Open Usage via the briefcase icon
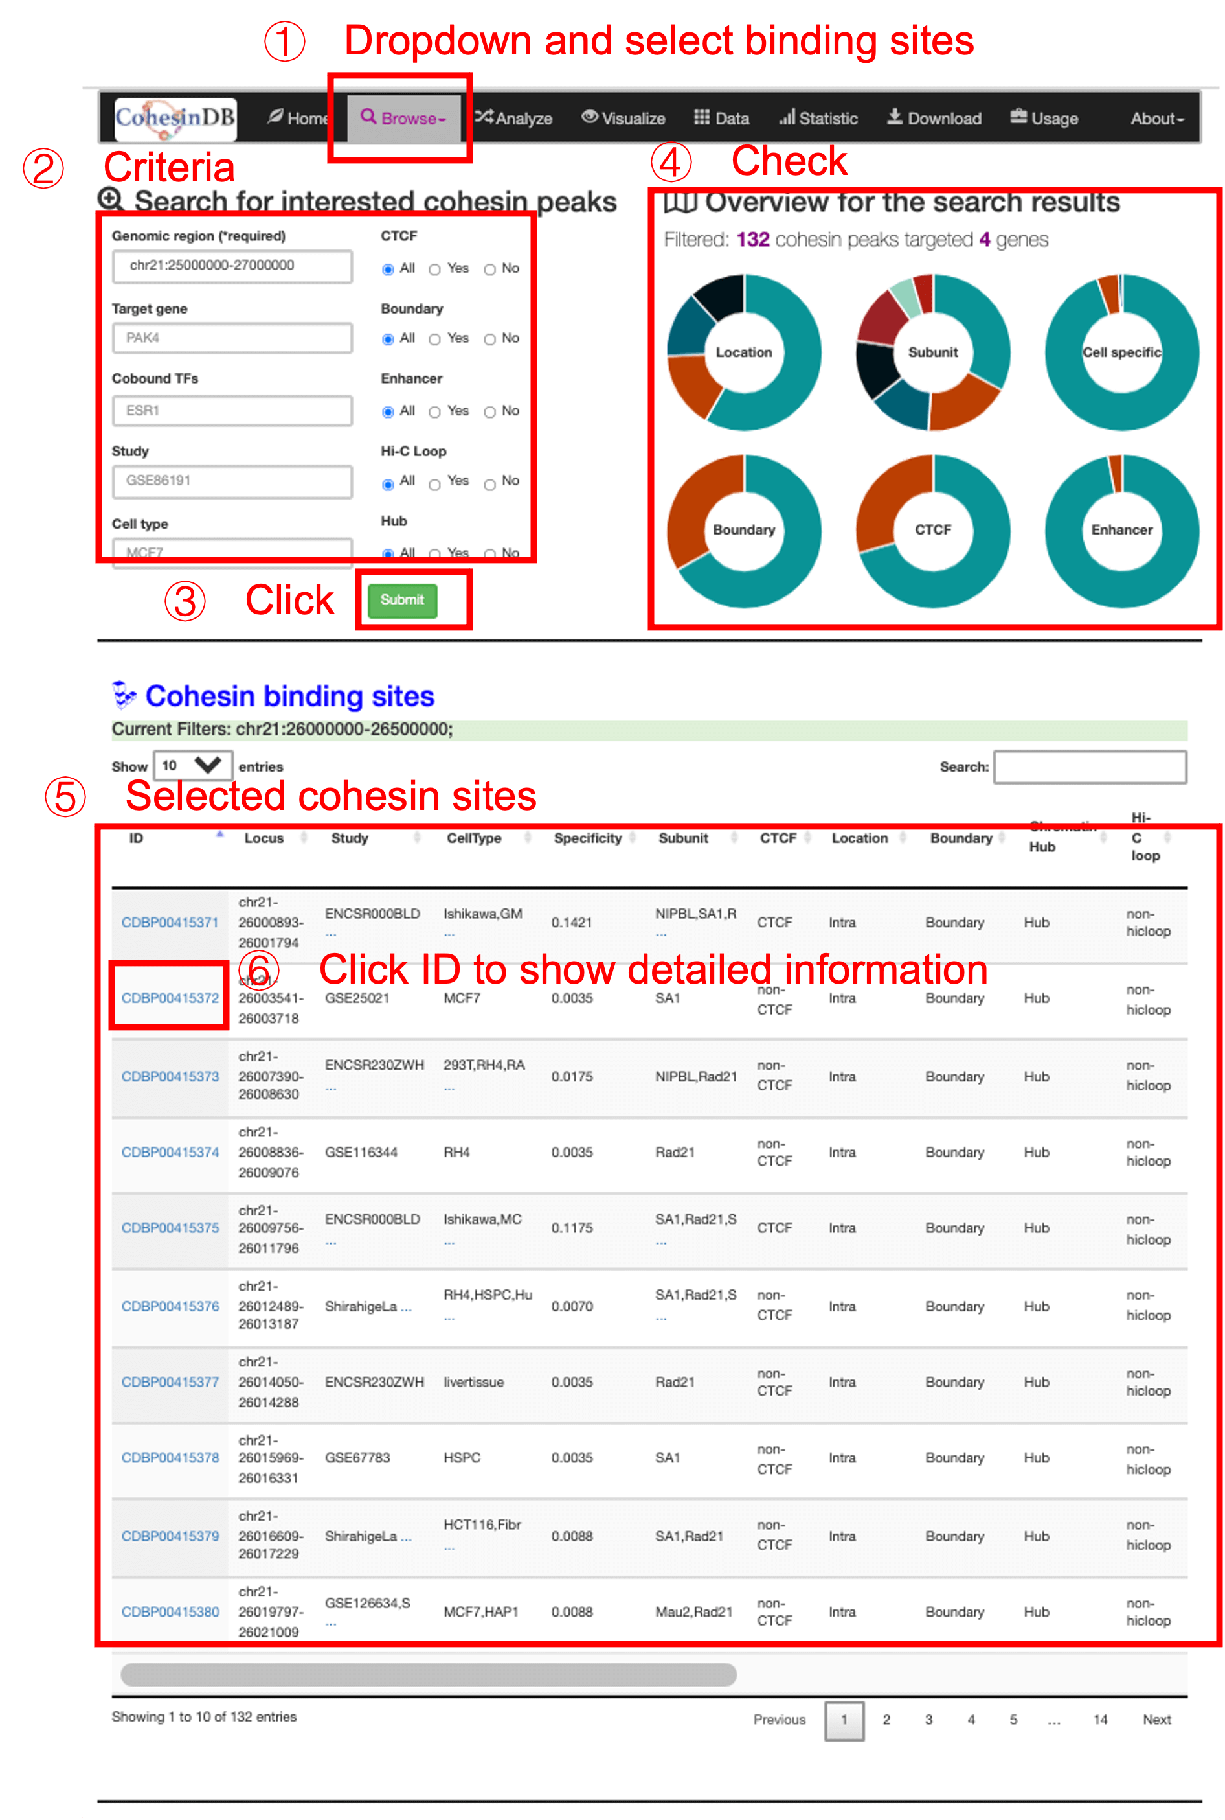The width and height of the screenshot is (1225, 1820). 1017,117
